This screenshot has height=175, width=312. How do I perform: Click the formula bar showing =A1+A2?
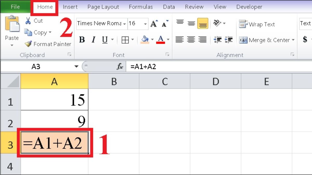[219, 67]
